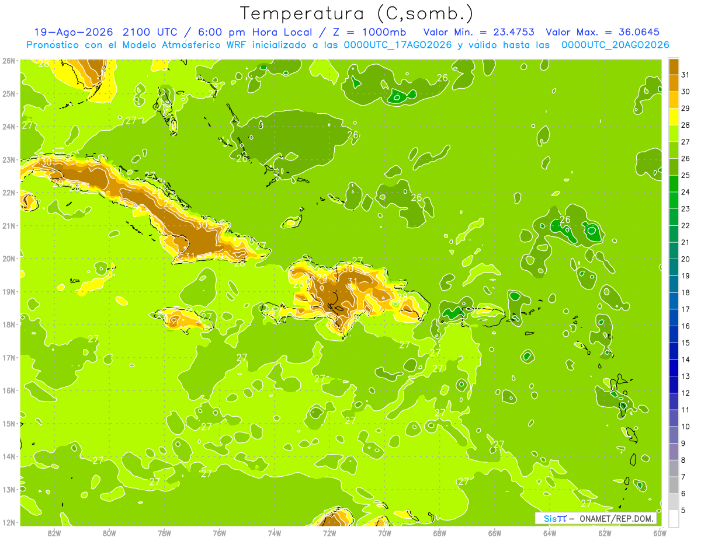Click the green color scale segment between 24 and 25
This screenshot has height=541, width=701.
click(674, 183)
